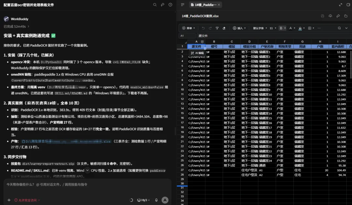Screen dimensions: 352x205
Task: Open the fill color dropdown arrow
Action: [x=304, y=28]
